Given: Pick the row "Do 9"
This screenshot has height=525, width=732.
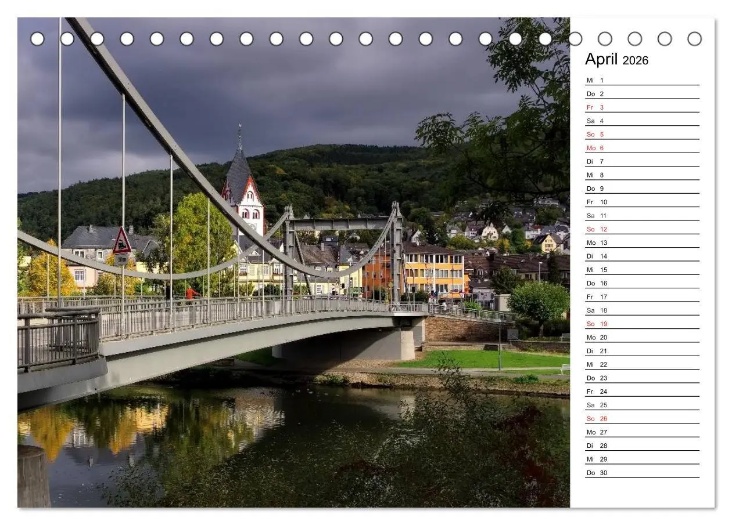Looking at the screenshot, I should (x=642, y=189).
